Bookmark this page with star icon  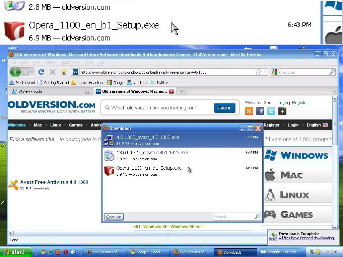click(258, 72)
